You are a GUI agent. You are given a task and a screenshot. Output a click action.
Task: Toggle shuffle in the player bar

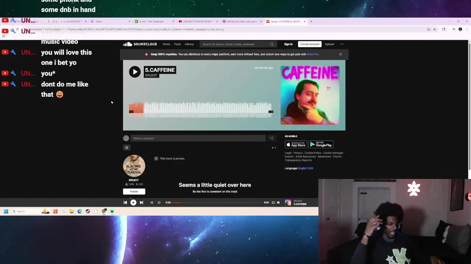pyautogui.click(x=152, y=202)
